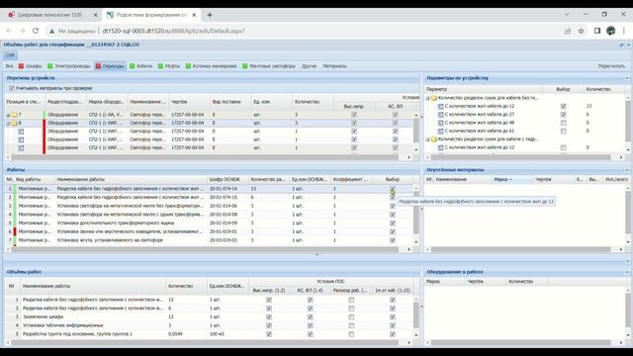Toggle 'Выс.напр.' checkbox for position 7
633x356 pixels.
pyautogui.click(x=354, y=115)
